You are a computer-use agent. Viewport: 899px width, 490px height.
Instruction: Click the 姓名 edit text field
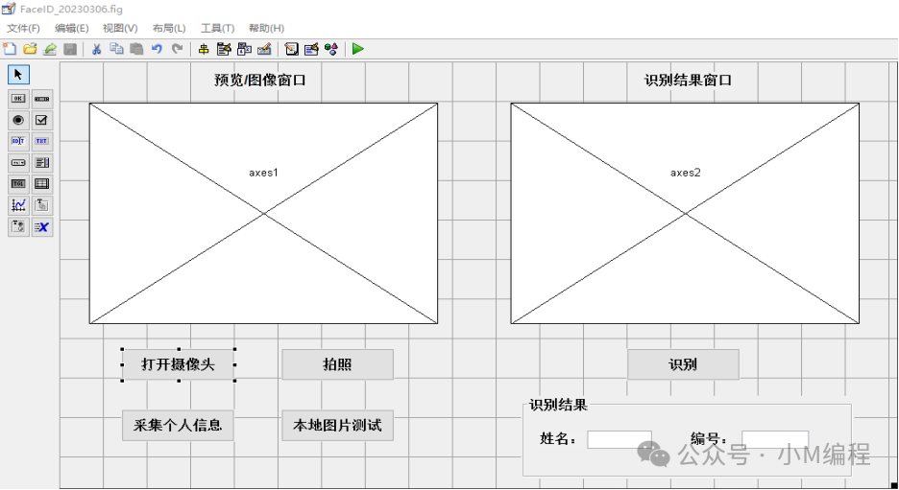pos(620,439)
